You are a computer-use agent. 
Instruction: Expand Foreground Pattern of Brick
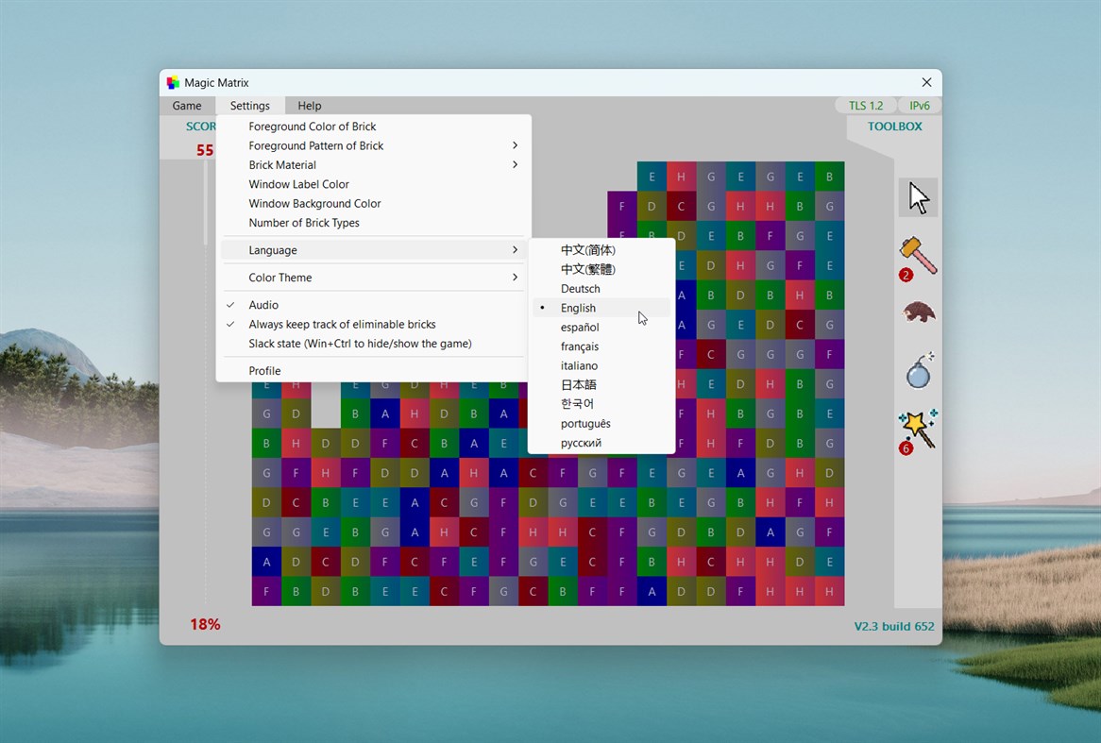coord(315,145)
